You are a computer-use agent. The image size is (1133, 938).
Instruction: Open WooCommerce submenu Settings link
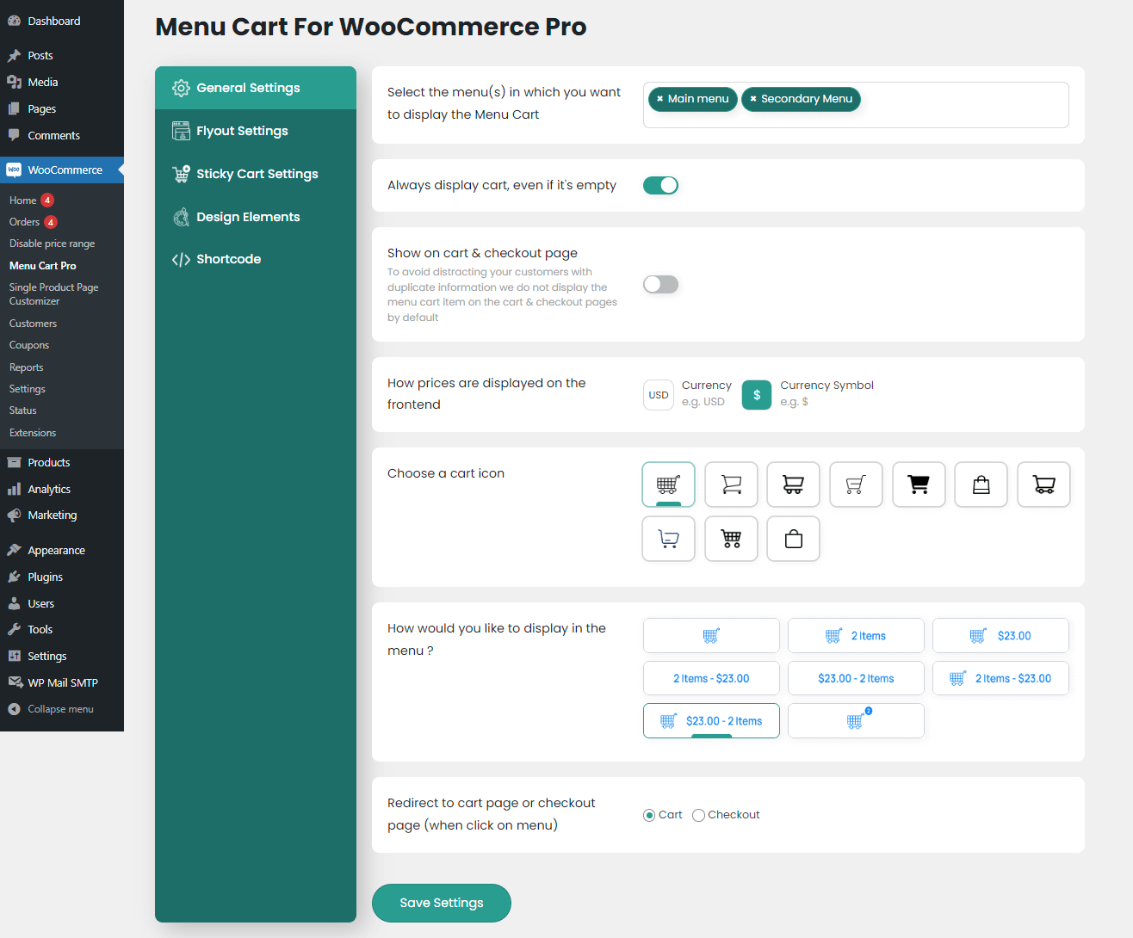pyautogui.click(x=28, y=389)
